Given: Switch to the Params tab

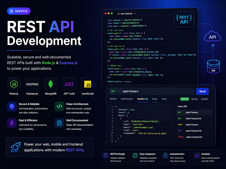Looking at the screenshot, I should point(113,99).
